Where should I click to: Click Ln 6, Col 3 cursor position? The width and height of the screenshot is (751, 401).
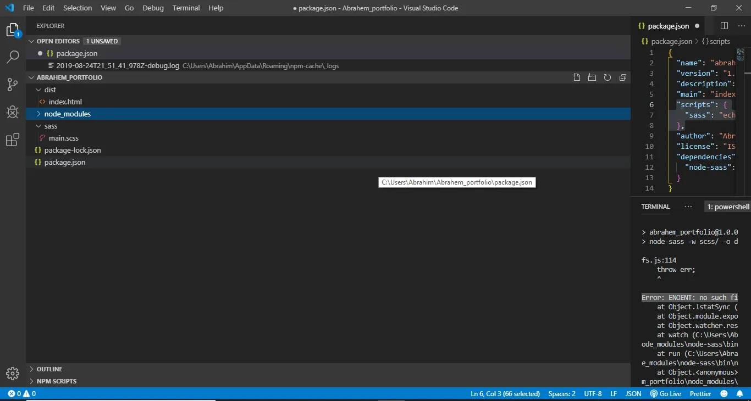(505, 394)
